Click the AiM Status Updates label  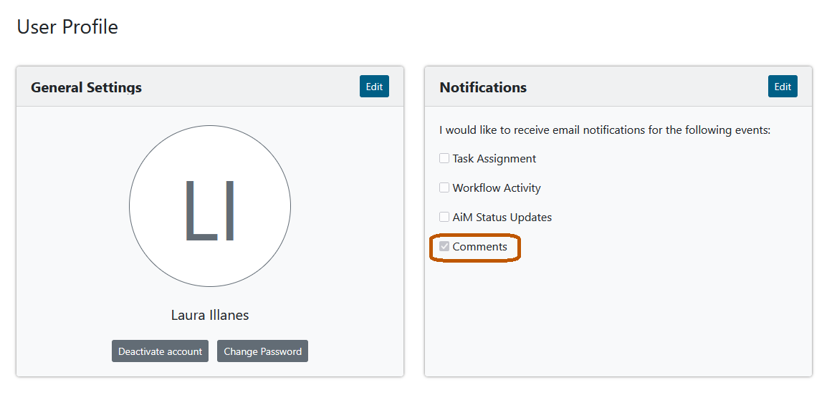point(502,218)
